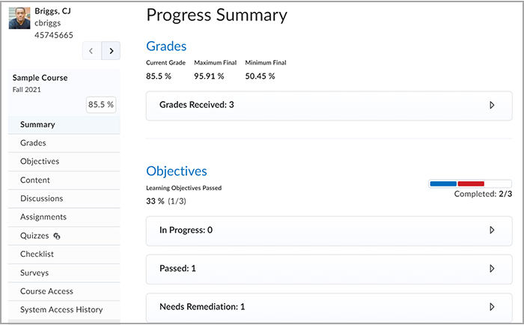This screenshot has height=325, width=524.
Task: Open Grades in the sidebar menu
Action: pos(64,143)
